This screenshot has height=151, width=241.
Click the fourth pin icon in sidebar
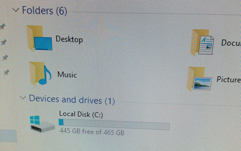6,72
